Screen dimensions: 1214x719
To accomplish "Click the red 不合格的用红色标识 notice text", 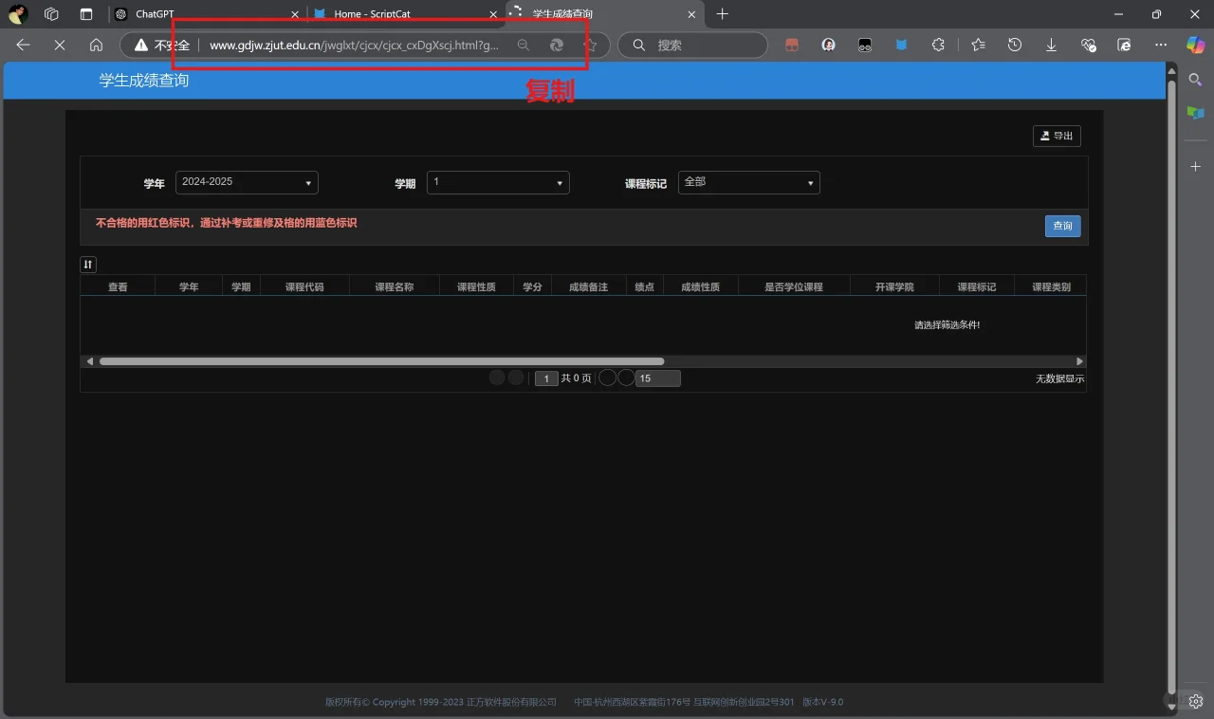I will 227,223.
